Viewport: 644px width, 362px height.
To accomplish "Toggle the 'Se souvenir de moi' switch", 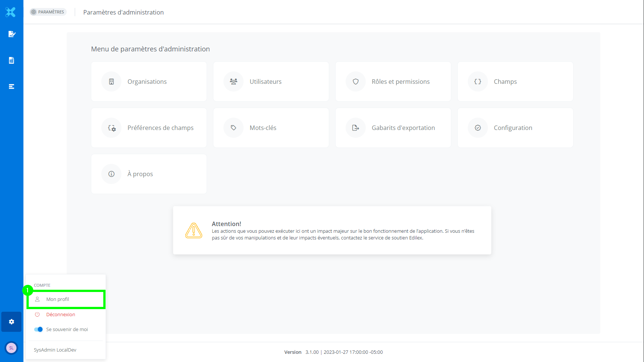I will (38, 329).
